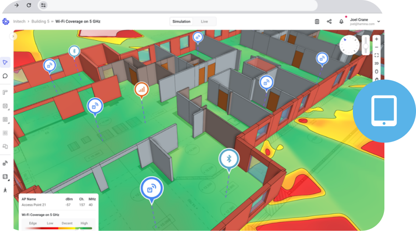Reload the browser page
Viewport: 416px width, 231px height.
point(29,5)
